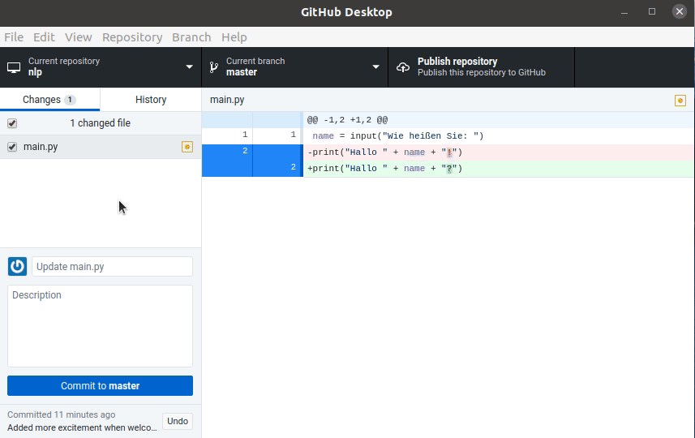Toggle the checkbox beside '1 changed file'
The height and width of the screenshot is (438, 695).
click(12, 123)
